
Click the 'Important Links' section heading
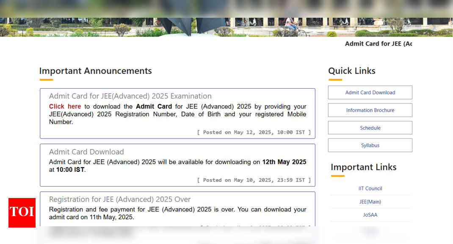pos(363,167)
